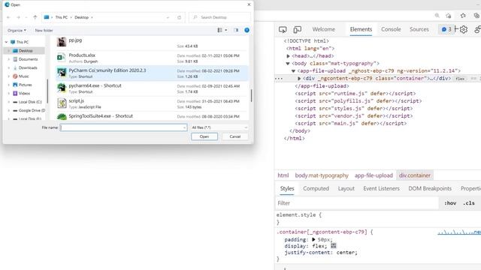Select the SpringToolSuite4.exe shortcut icon
This screenshot has width=481, height=270.
[x=62, y=116]
